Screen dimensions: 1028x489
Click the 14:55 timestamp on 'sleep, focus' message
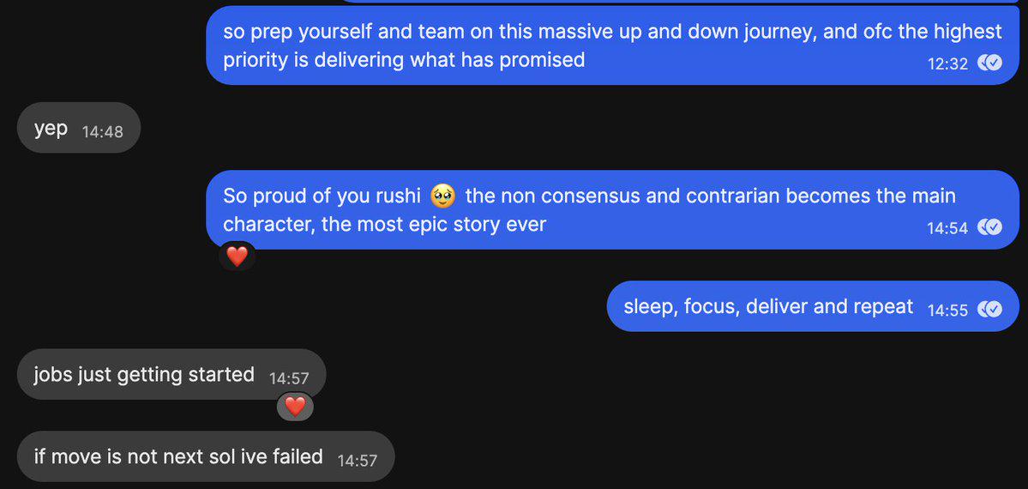[948, 310]
